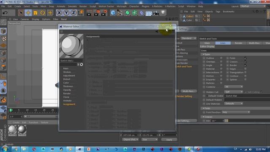Switch to the Render tab in Sketch and Toon

click(x=238, y=43)
